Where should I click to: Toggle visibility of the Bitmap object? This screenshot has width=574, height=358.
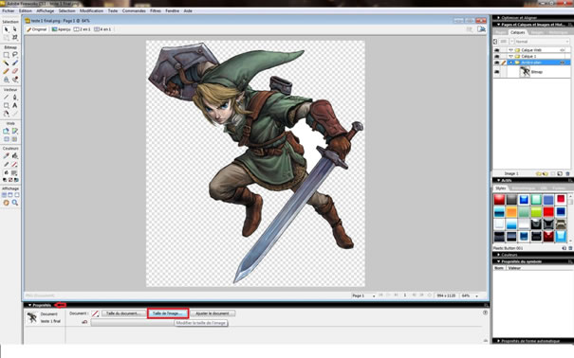[497, 72]
